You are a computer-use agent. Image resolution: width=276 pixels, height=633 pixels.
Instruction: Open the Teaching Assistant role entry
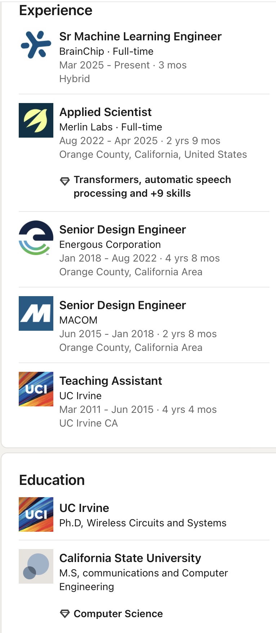pos(111,381)
